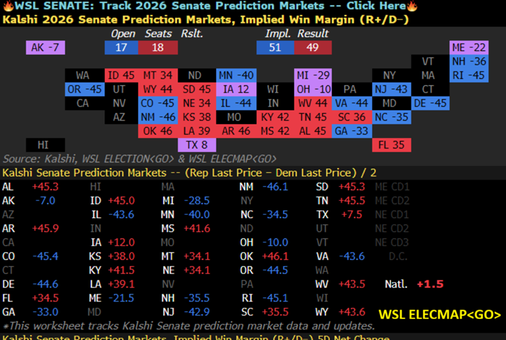Click the RI -45 map tile
This screenshot has width=506, height=340.
click(x=468, y=75)
